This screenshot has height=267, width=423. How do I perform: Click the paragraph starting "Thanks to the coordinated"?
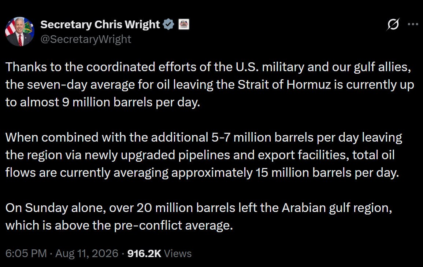point(209,85)
